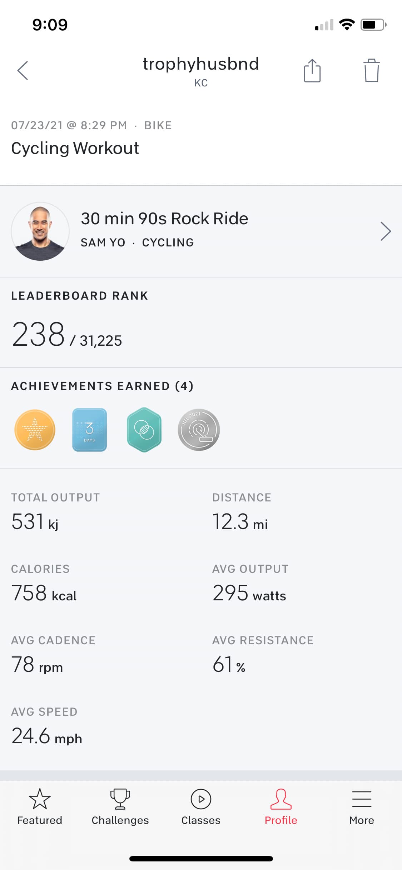Screen dimensions: 402x870
Task: Tap Sam Yo's instructor photo
Action: [40, 231]
